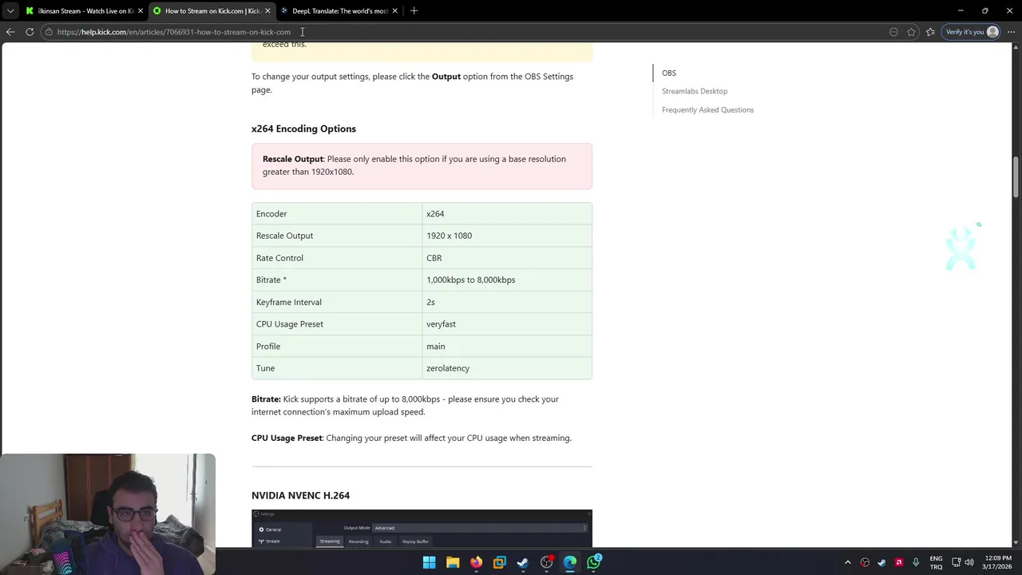
Task: Open the OBS settings screenshot image
Action: click(x=422, y=529)
